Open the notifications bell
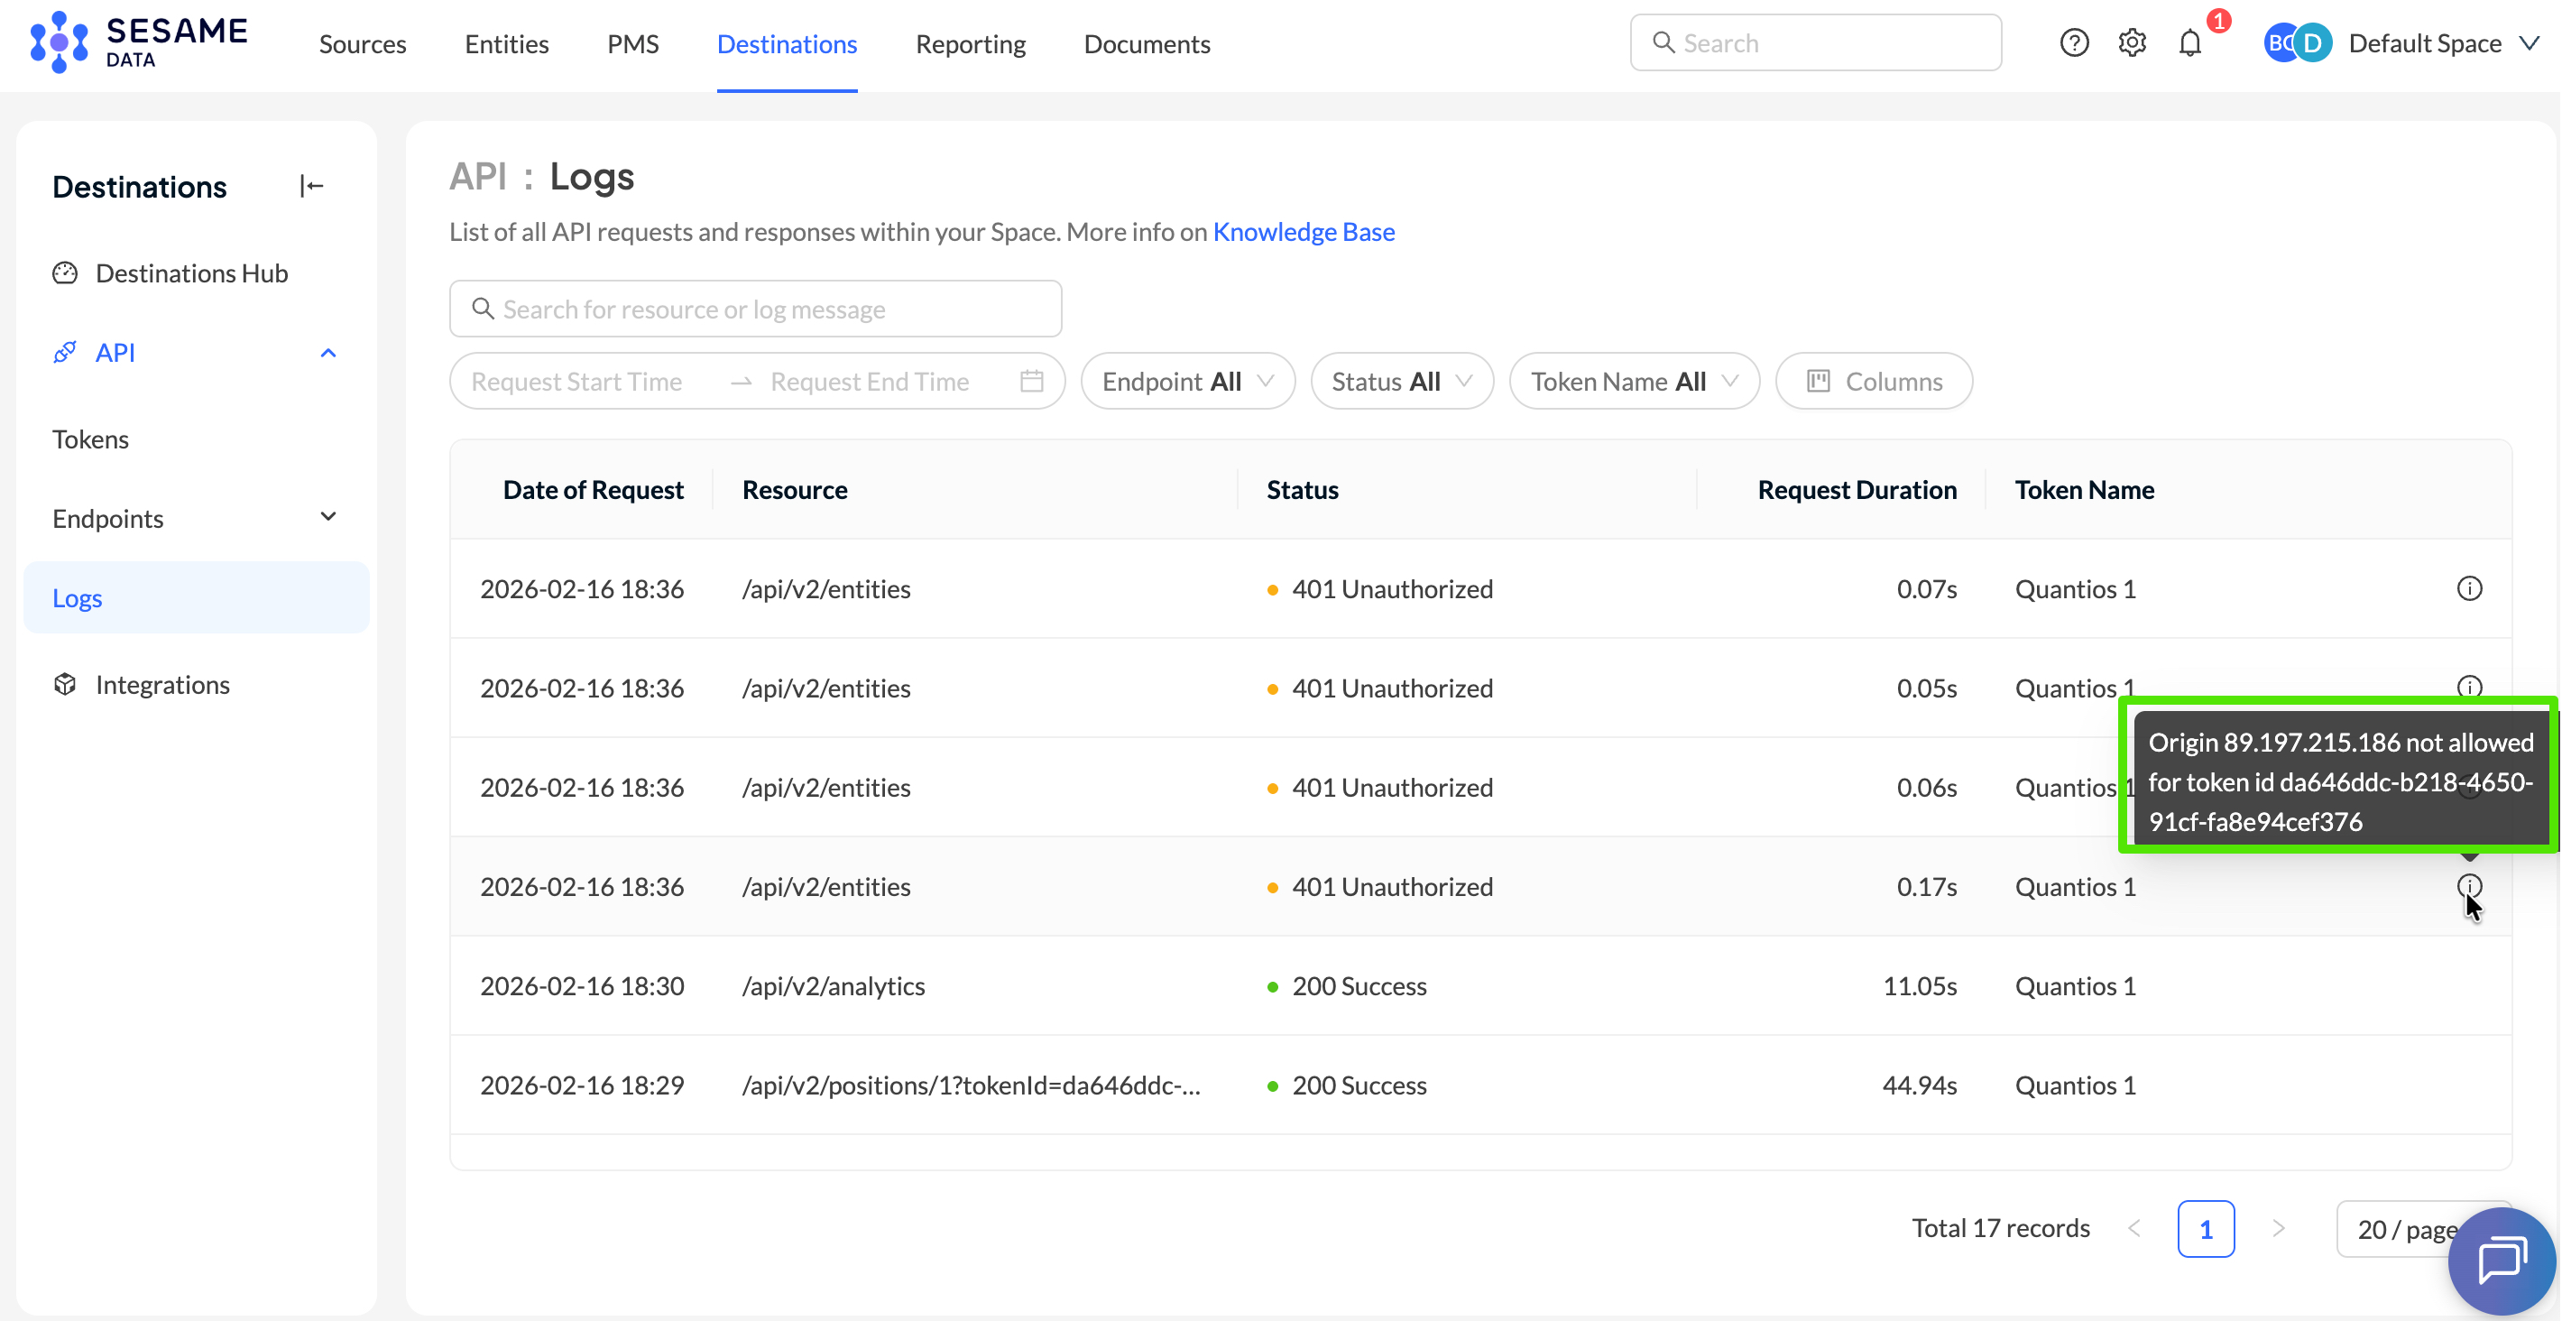This screenshot has height=1321, width=2562. coord(2190,42)
